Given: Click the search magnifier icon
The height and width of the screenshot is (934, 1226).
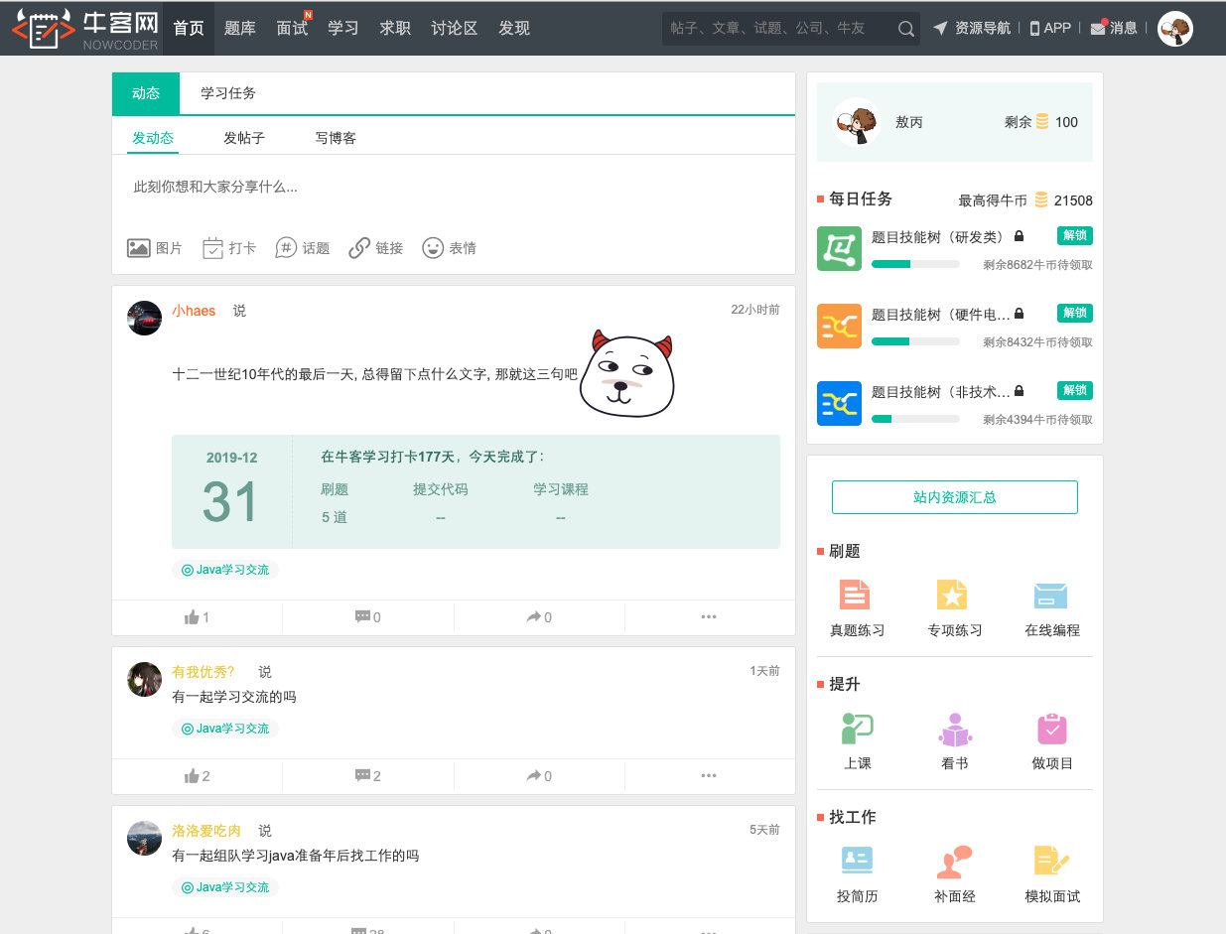Looking at the screenshot, I should click(906, 29).
